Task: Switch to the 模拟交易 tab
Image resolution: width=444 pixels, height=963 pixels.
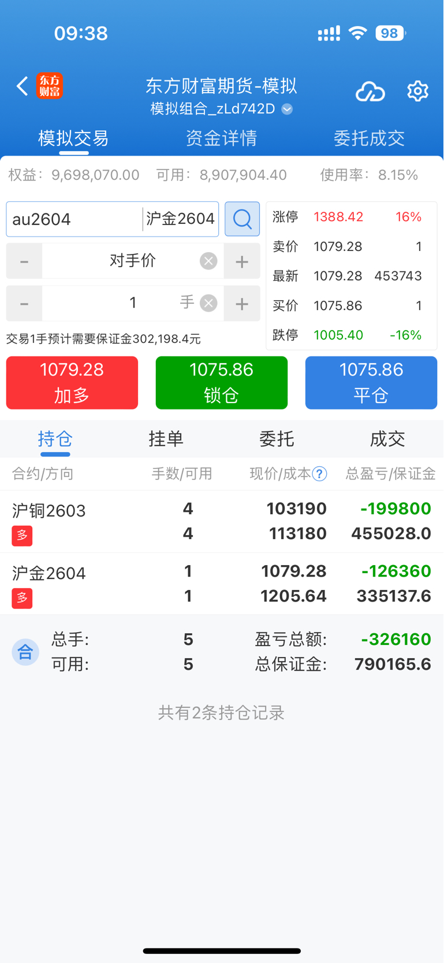Action: coord(73,138)
